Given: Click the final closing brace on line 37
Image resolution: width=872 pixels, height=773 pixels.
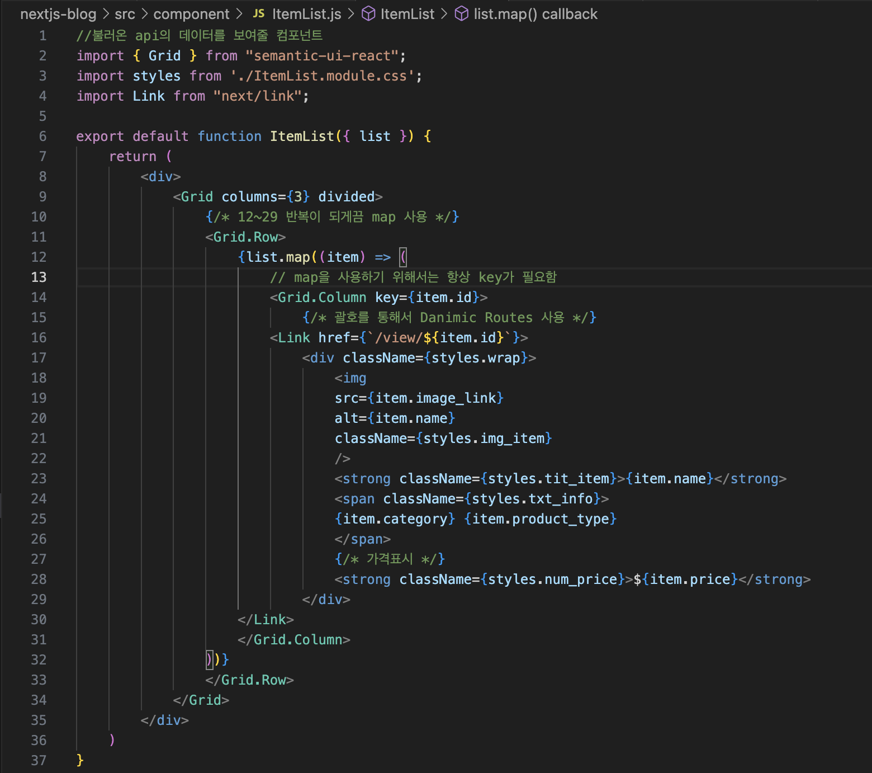Looking at the screenshot, I should point(80,760).
